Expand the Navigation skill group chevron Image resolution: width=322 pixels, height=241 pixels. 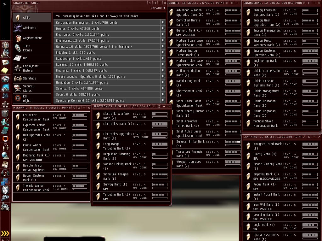163,82
